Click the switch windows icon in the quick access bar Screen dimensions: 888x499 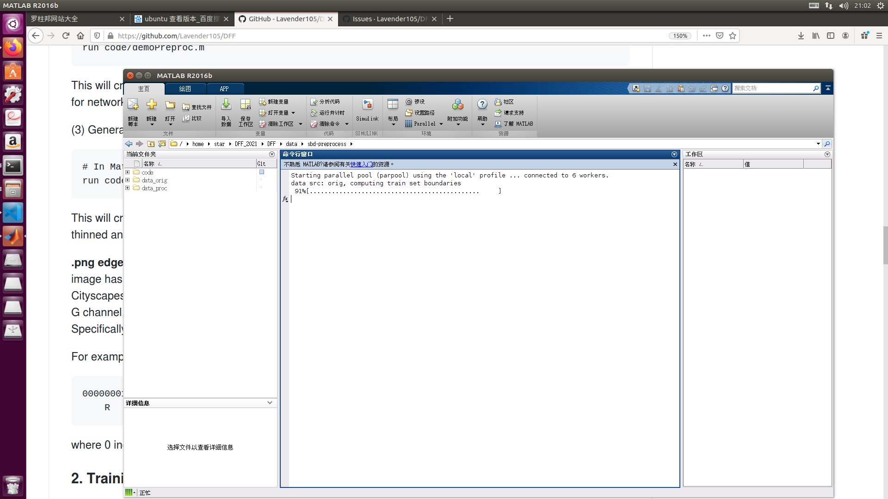[x=714, y=88]
